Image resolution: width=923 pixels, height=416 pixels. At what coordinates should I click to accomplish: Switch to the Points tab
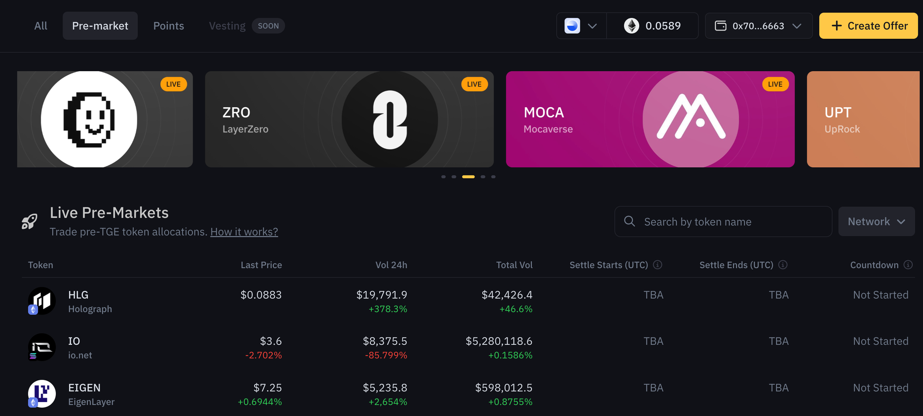point(168,26)
